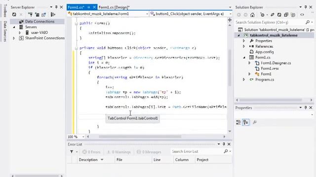316x177 pixels.
Task: Click Alphabetical sort icon in Properties
Action: 246,122
